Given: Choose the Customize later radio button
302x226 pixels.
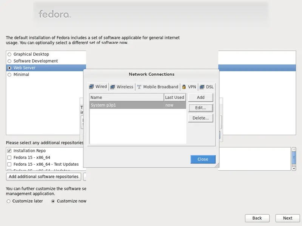Looking at the screenshot, I should point(8,201).
